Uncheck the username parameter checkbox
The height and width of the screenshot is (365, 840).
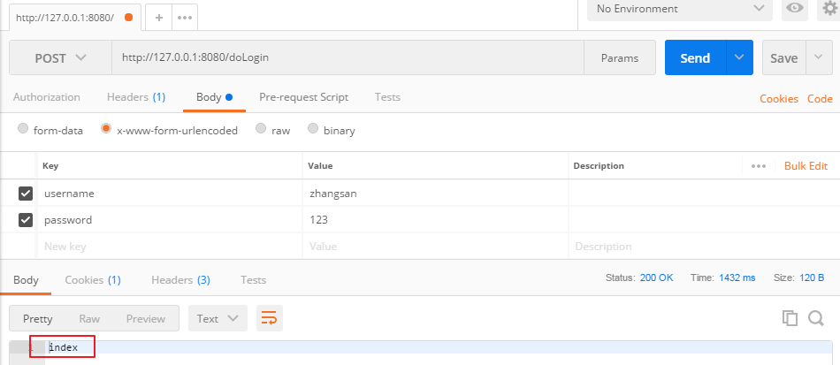pos(26,193)
